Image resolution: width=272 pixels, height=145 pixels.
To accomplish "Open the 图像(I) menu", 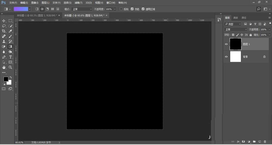I will 35,3.
